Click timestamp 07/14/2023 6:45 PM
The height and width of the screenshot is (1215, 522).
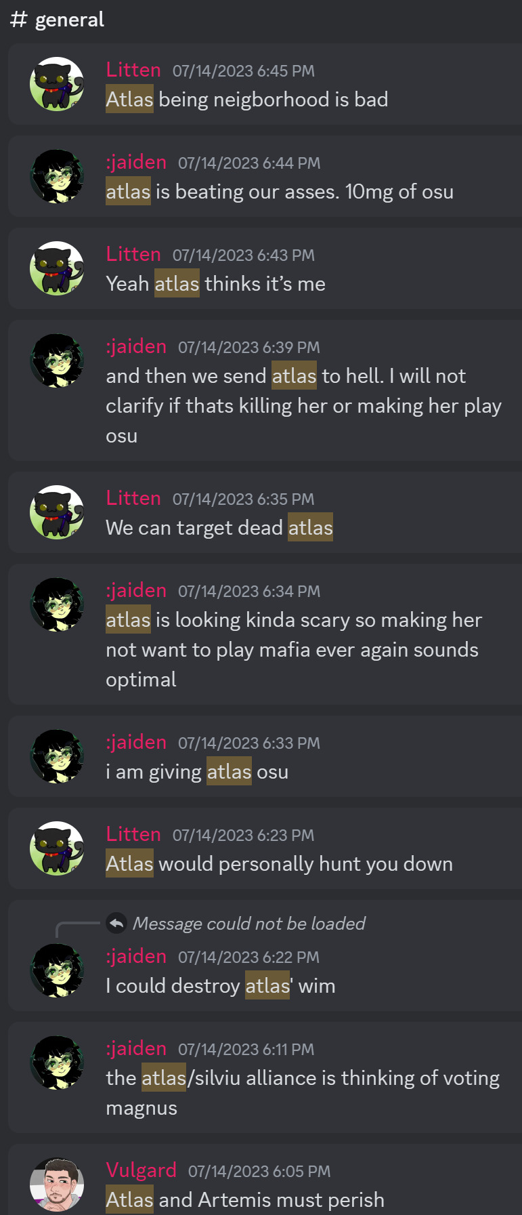pyautogui.click(x=244, y=71)
